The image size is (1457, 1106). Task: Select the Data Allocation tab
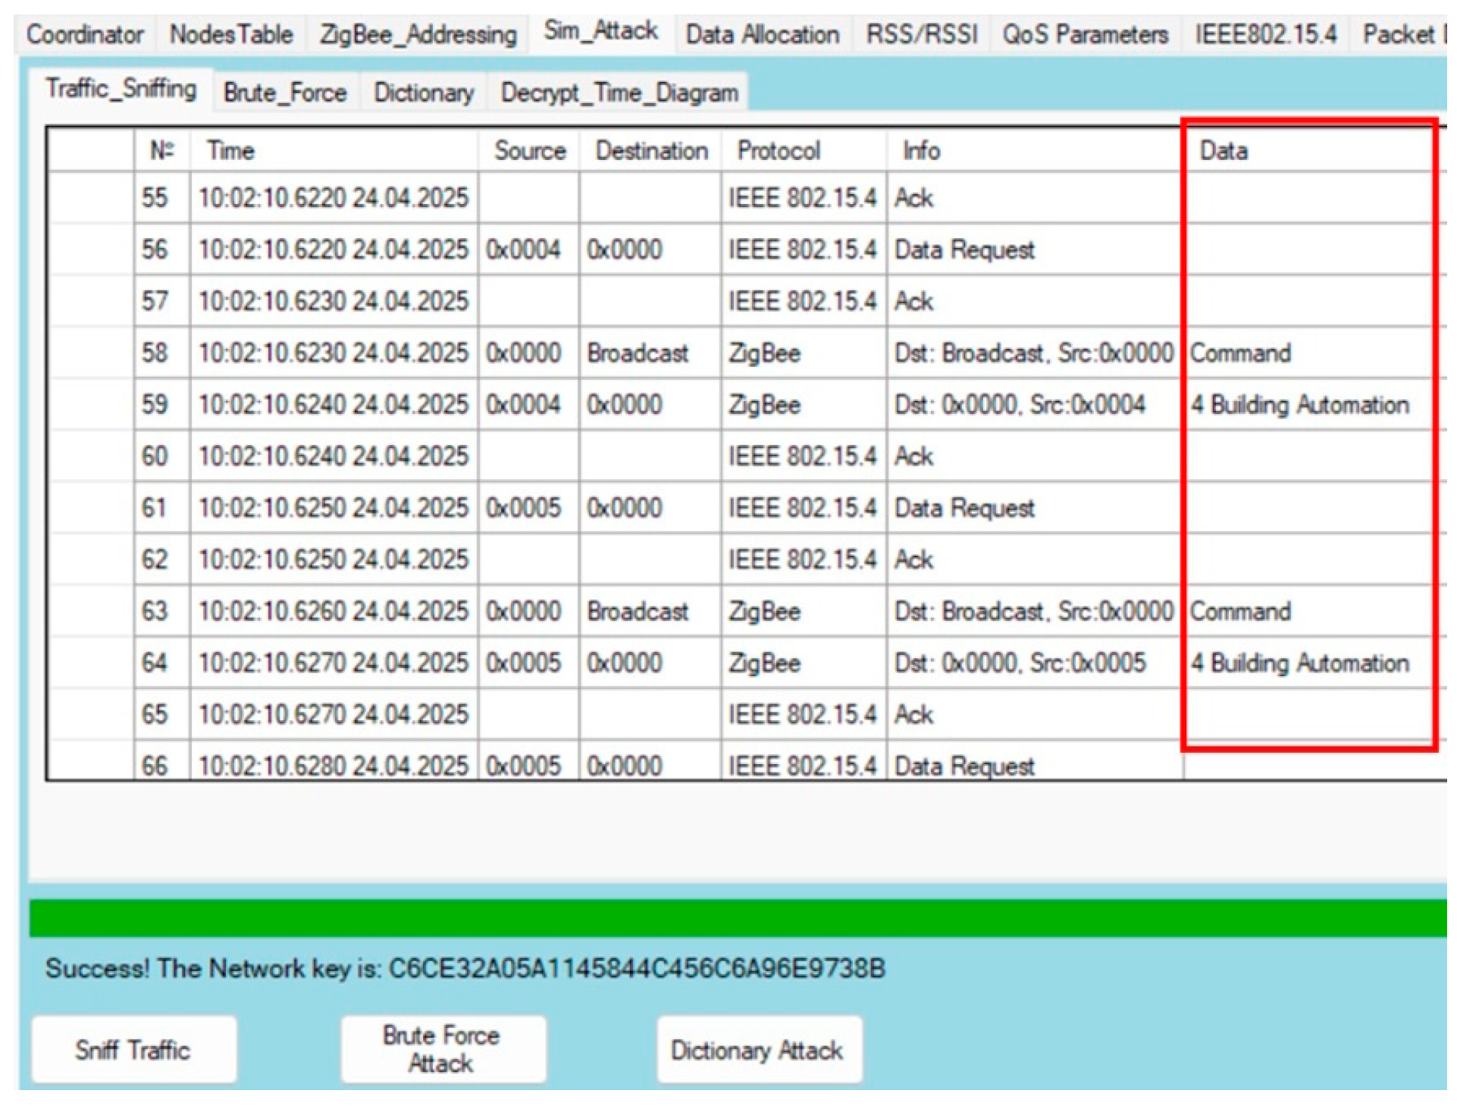[763, 35]
